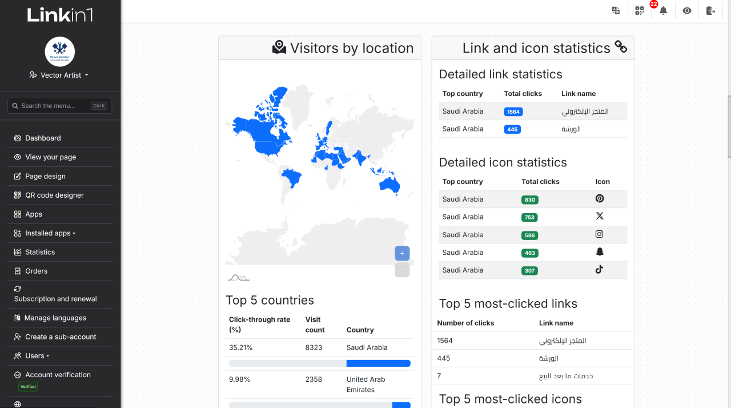Screen dimensions: 731x408
Task: Click the 445 total clicks badge
Action: tap(512, 130)
